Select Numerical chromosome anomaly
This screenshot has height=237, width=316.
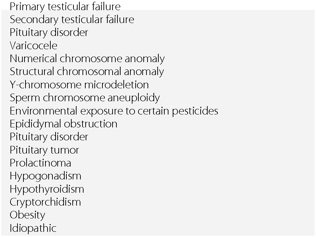coord(87,59)
